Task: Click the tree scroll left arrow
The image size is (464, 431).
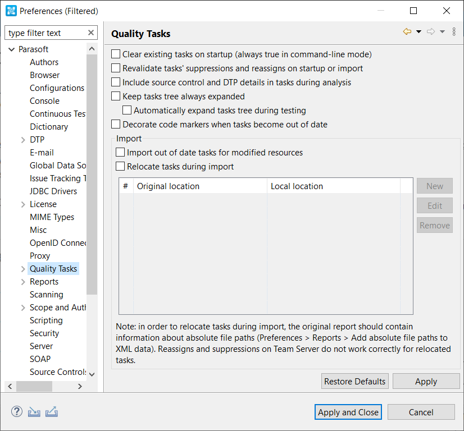Action: pos(10,386)
